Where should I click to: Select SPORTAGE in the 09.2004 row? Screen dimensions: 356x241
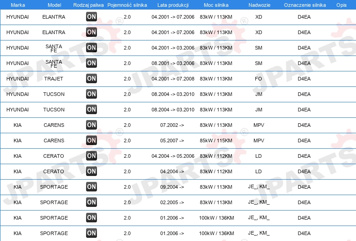pos(54,187)
